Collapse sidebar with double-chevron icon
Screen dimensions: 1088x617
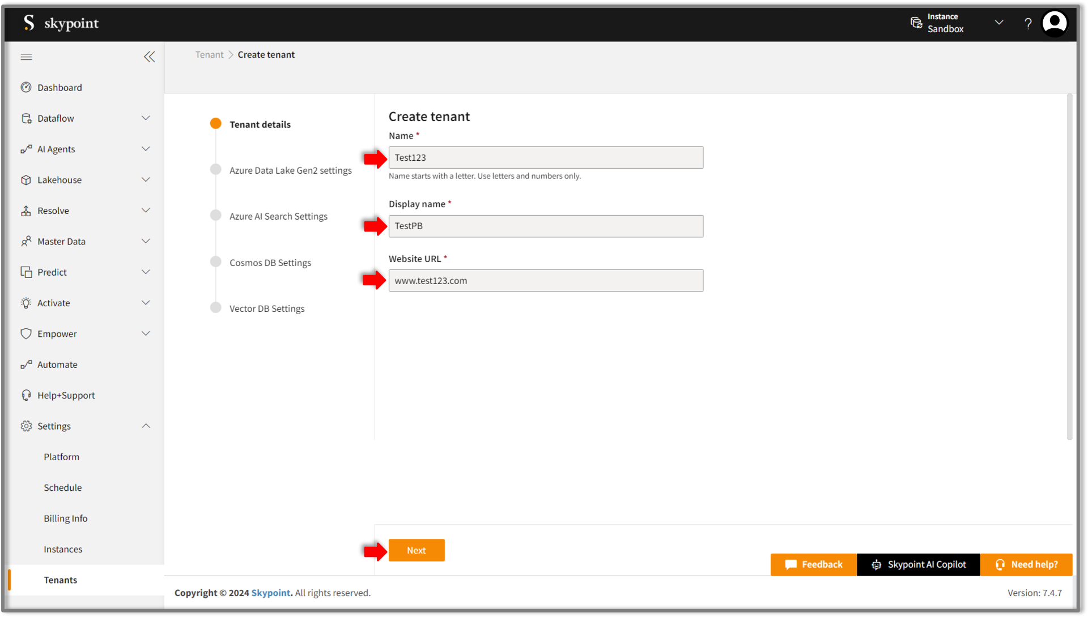(149, 57)
